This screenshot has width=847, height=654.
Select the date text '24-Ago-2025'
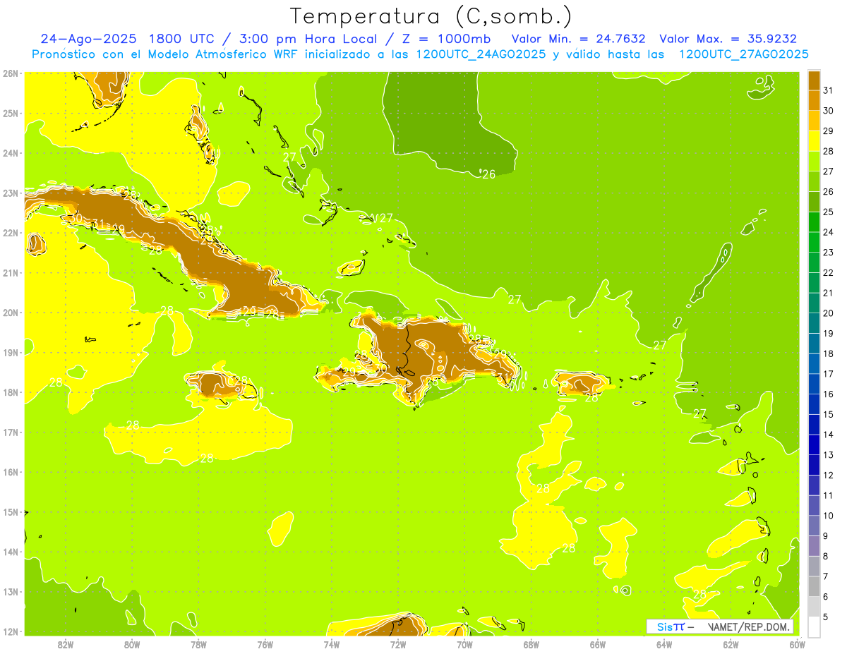90,39
